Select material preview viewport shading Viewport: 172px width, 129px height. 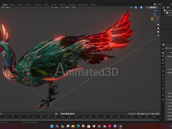tap(154, 8)
